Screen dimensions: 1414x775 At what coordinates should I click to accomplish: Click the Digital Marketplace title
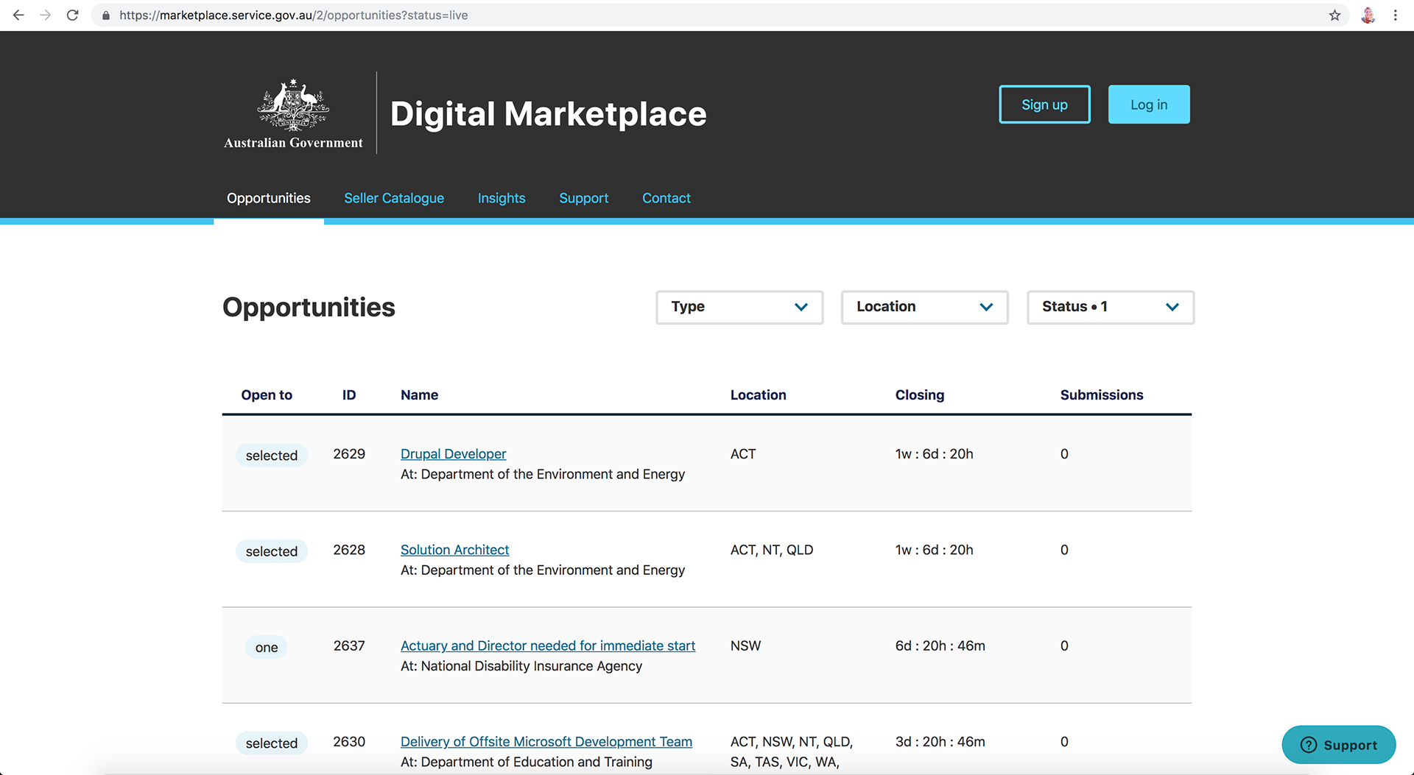pyautogui.click(x=548, y=114)
